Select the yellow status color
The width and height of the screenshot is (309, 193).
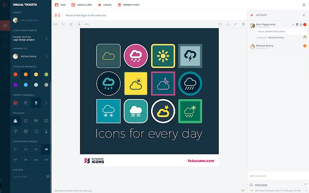(x=36, y=74)
